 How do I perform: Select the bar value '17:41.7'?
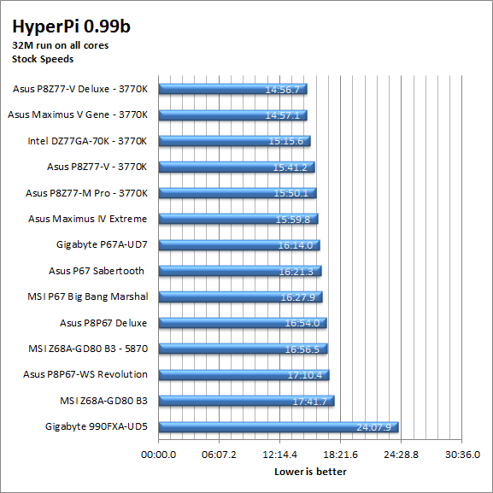coord(309,402)
